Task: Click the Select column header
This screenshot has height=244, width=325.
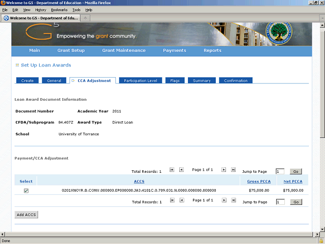Action: (x=26, y=181)
